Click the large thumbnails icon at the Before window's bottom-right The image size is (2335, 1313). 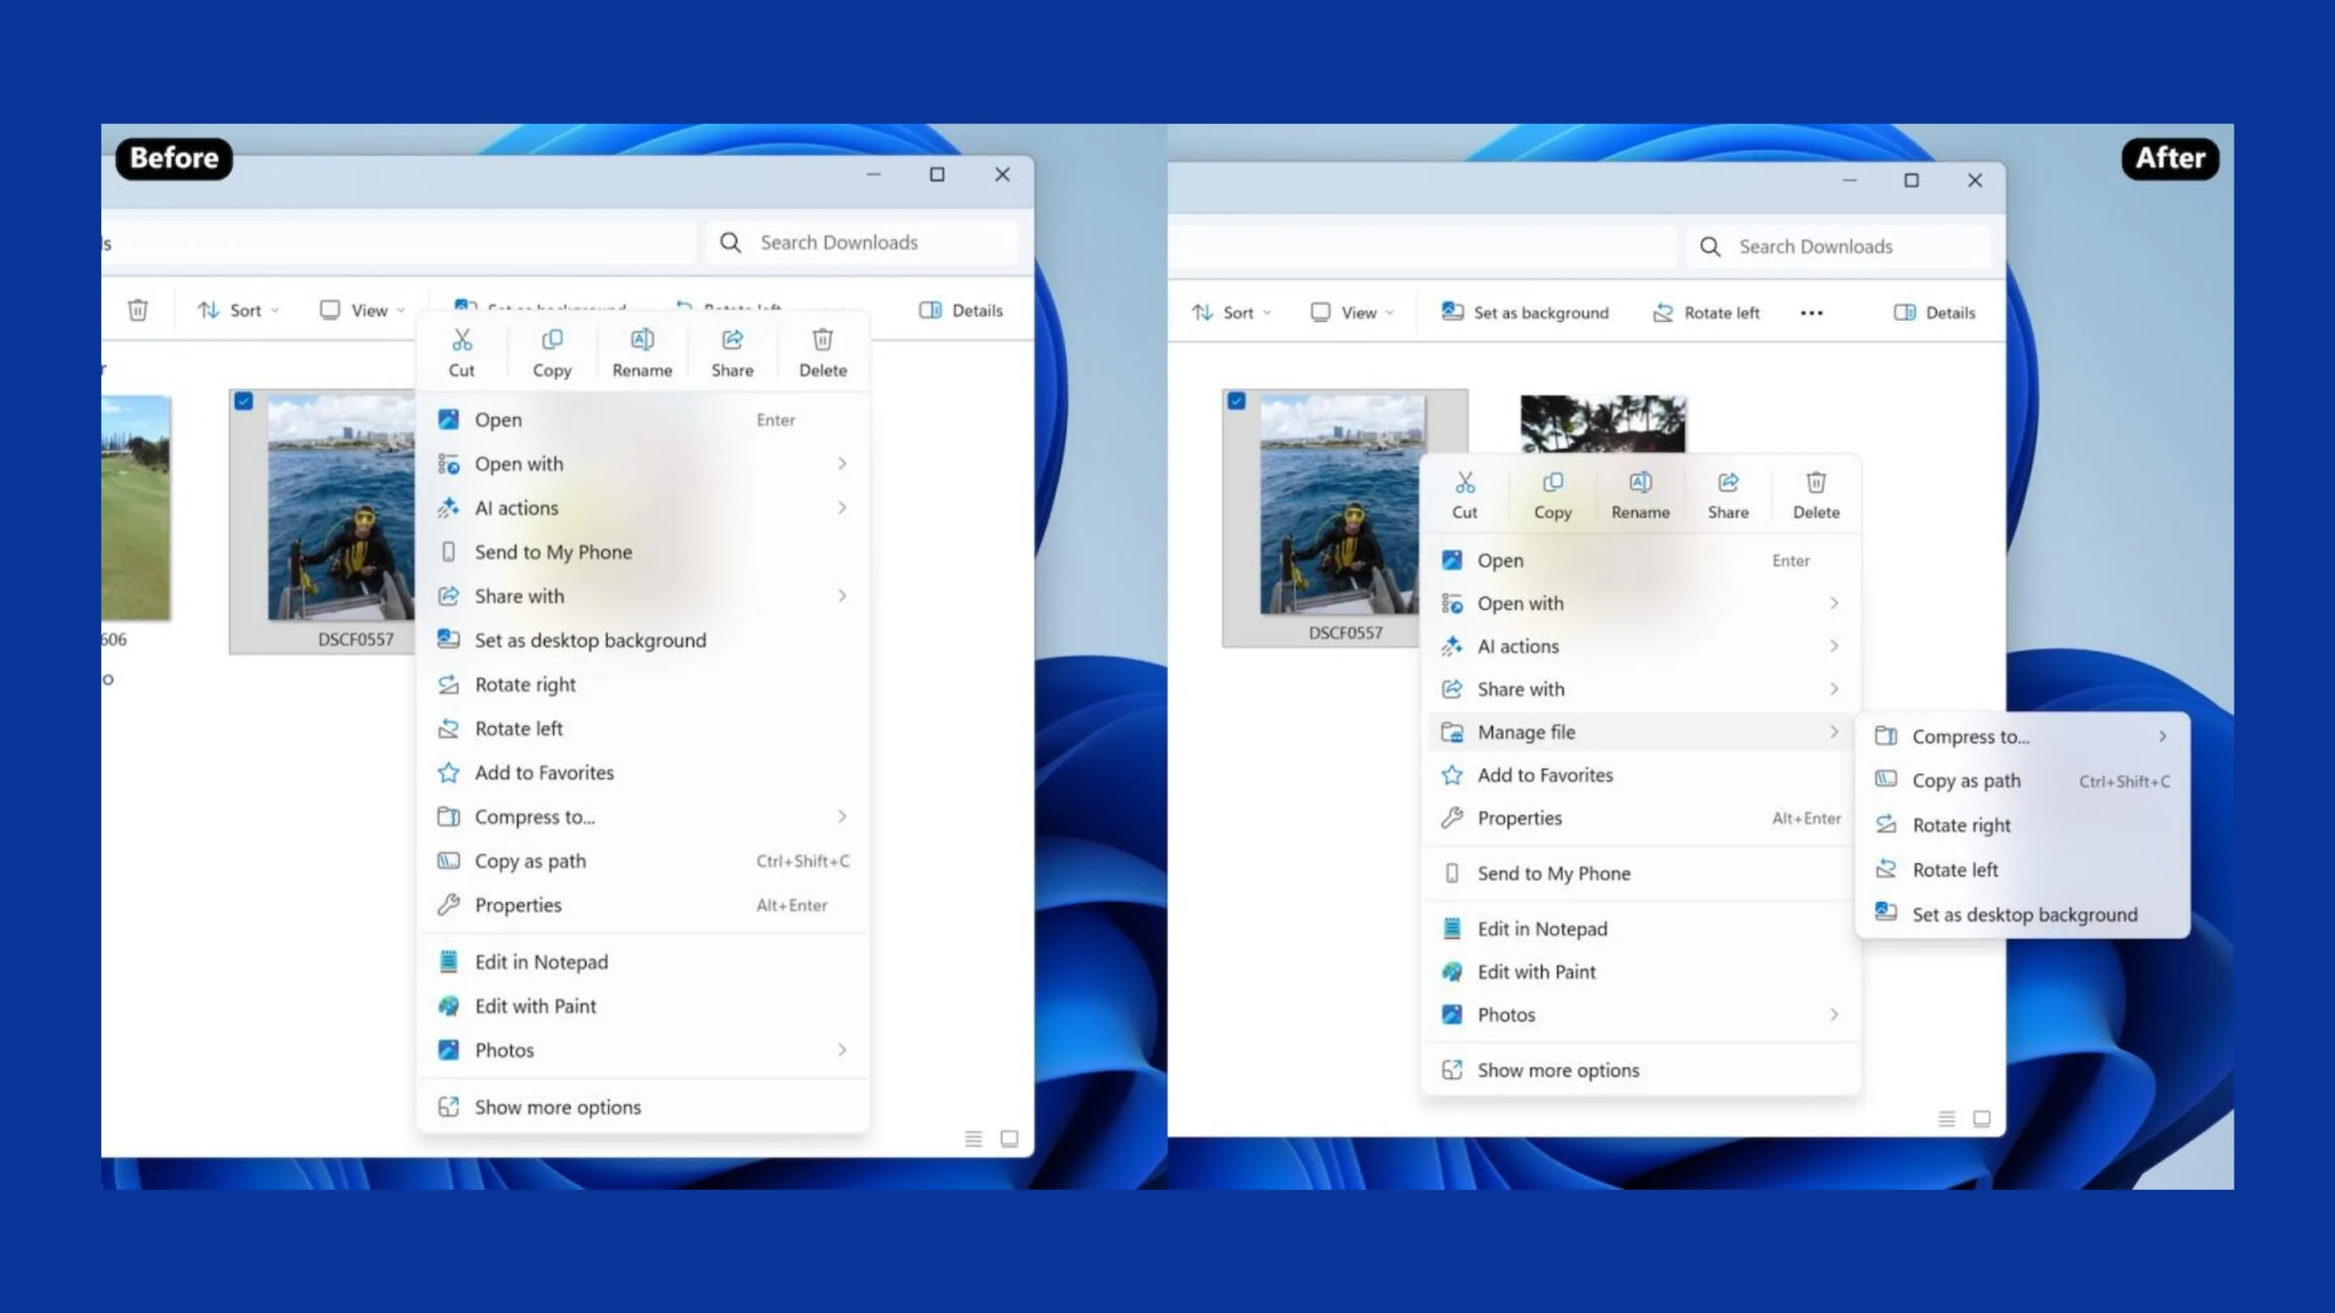[x=1009, y=1138]
